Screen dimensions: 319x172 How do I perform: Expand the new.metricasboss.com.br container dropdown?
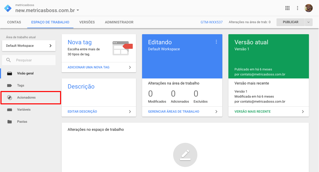(78, 10)
